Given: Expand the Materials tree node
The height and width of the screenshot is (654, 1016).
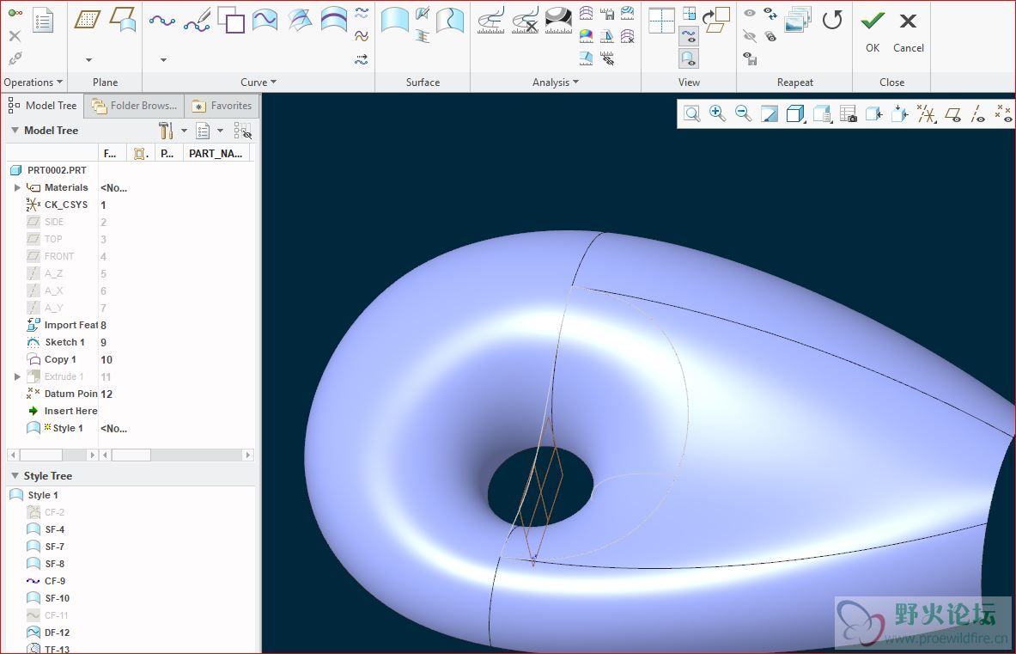Looking at the screenshot, I should 17,187.
